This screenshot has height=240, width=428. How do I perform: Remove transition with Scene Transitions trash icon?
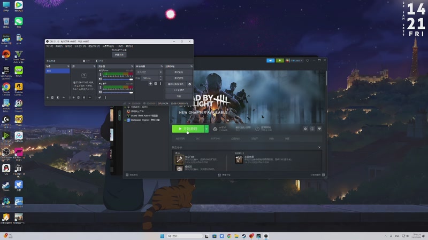click(x=156, y=84)
